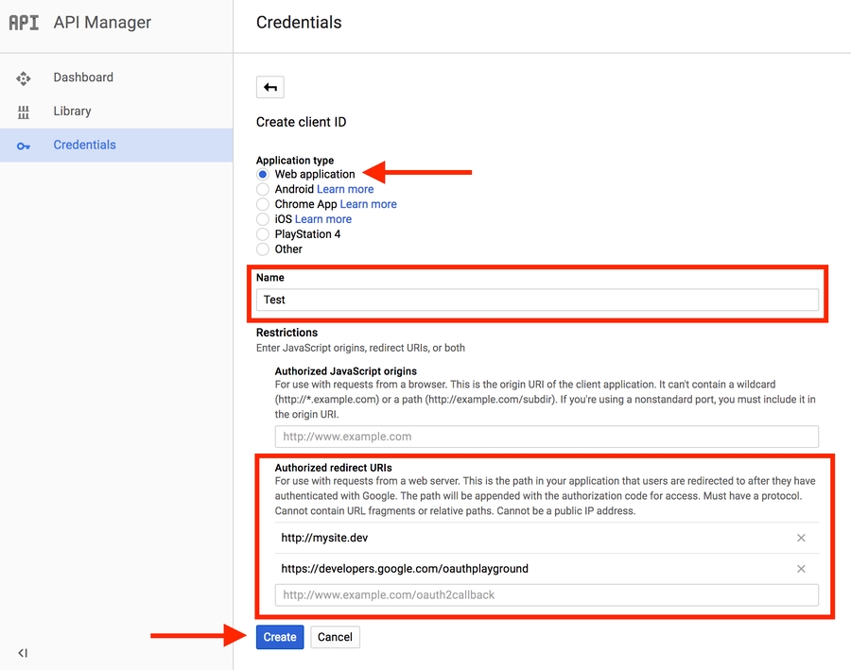The height and width of the screenshot is (670, 851).
Task: Click the Credentials key icon
Action: coord(24,146)
